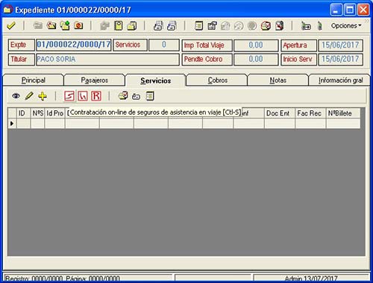This screenshot has height=283, width=373.
Task: Open the Pasajeros tab
Action: point(95,80)
